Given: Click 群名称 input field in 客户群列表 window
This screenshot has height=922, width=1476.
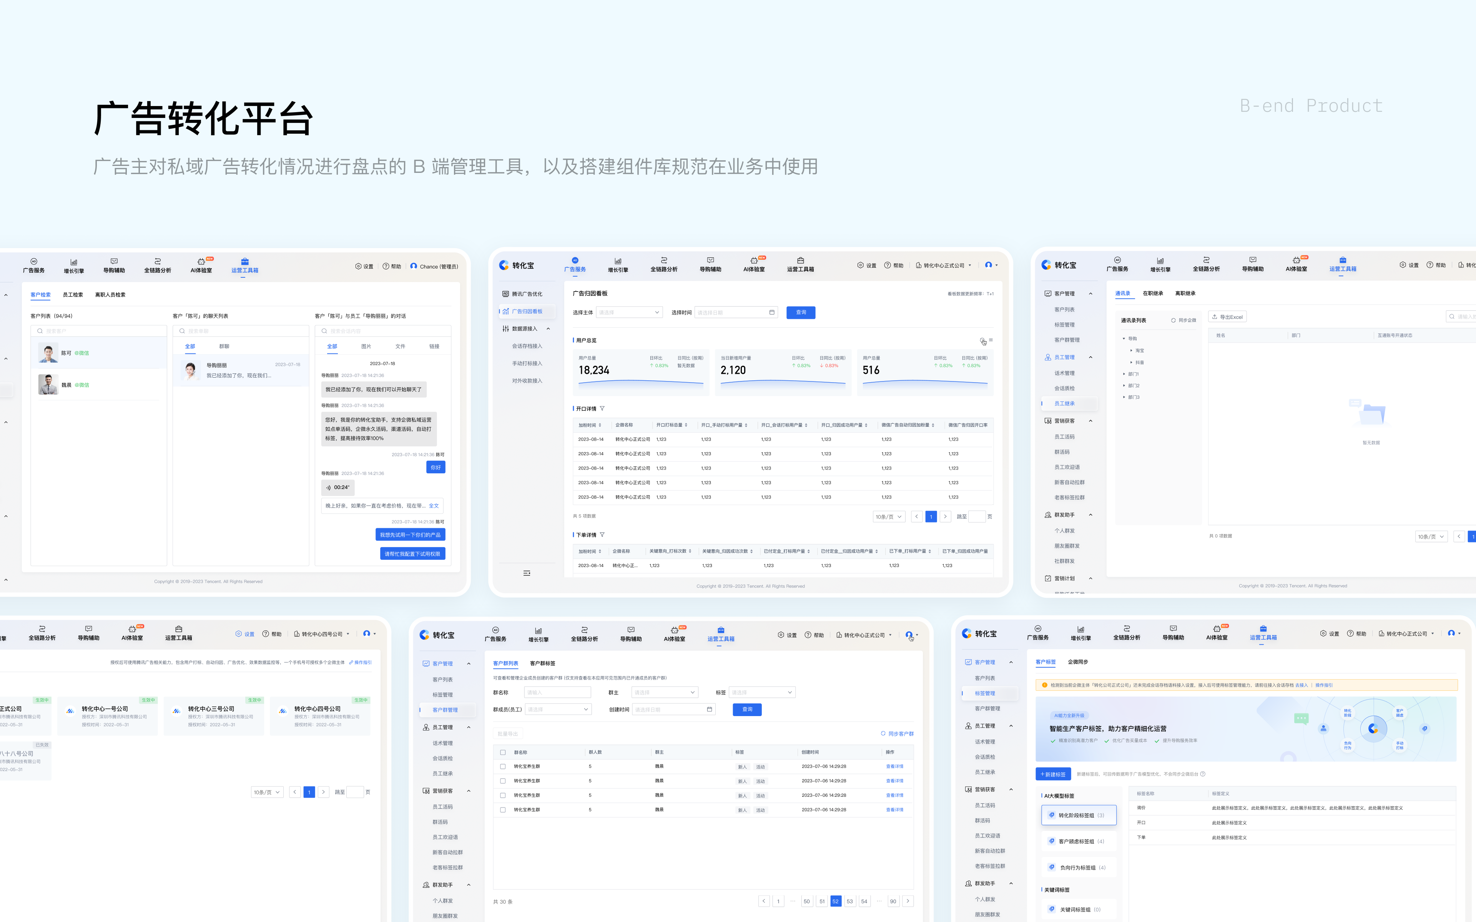Looking at the screenshot, I should (557, 692).
